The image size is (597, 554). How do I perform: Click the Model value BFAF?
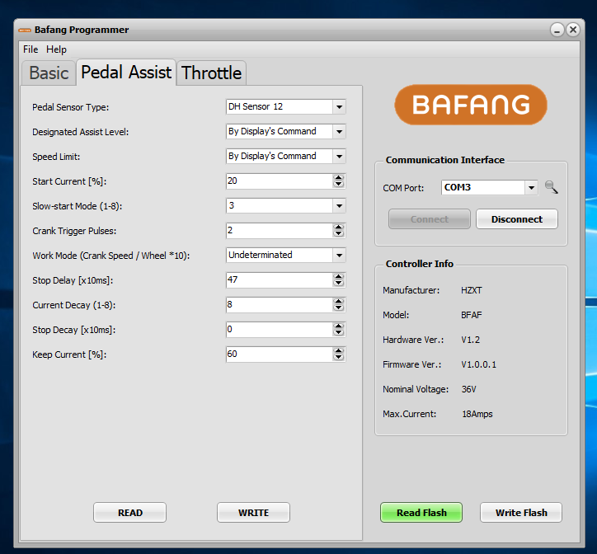(x=472, y=315)
